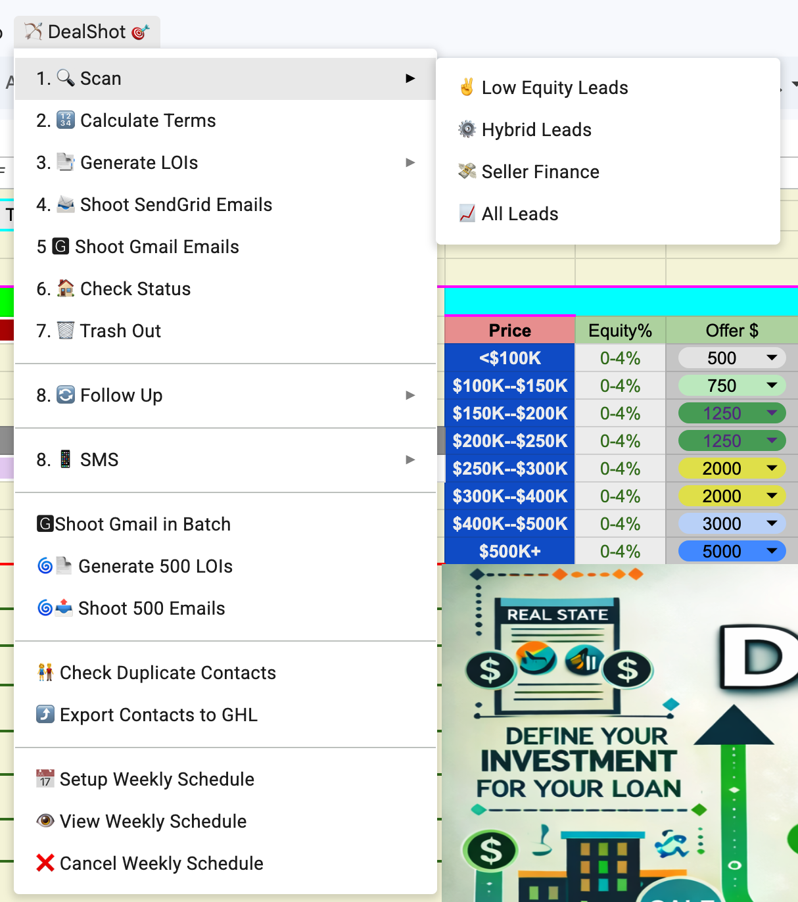The height and width of the screenshot is (902, 798).
Task: Click the trash can icon for Trash Out
Action: tap(65, 331)
